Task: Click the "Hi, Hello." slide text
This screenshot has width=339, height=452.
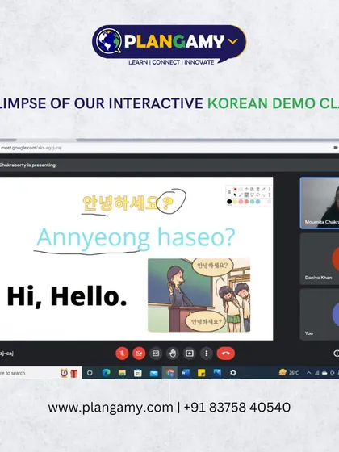Action: [x=67, y=296]
